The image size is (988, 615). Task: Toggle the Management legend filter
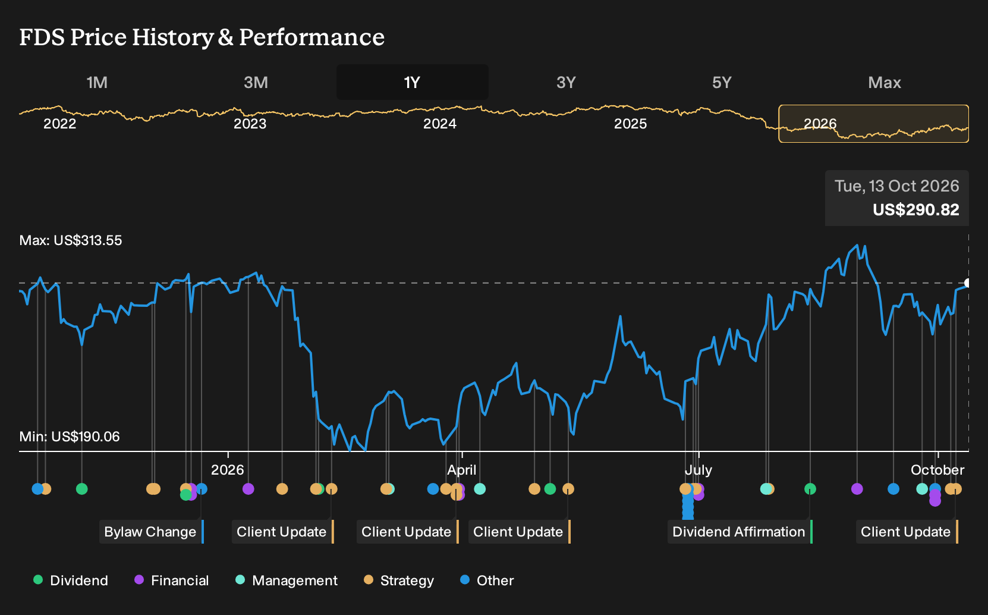pos(287,581)
